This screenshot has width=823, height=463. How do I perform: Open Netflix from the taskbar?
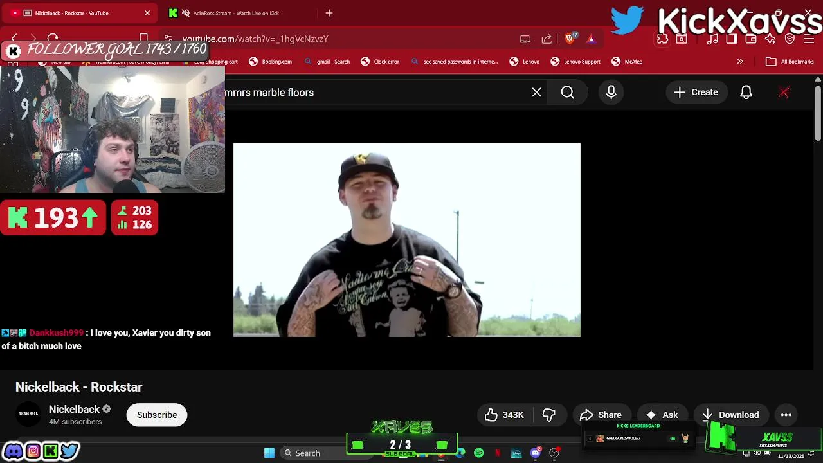coord(498,453)
